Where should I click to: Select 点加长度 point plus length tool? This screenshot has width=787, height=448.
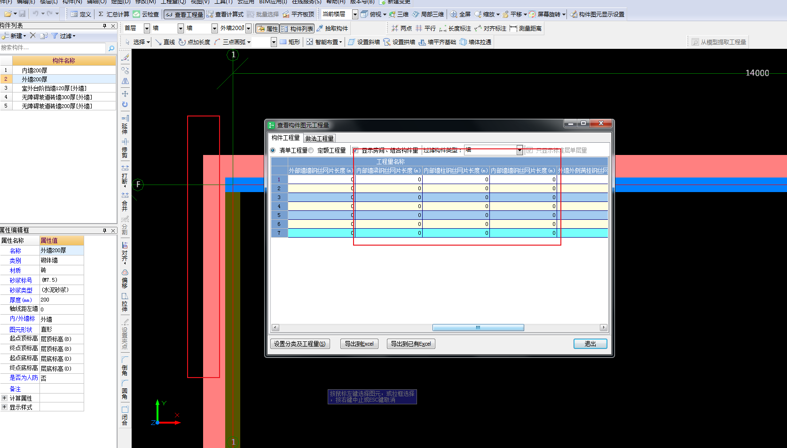(194, 42)
